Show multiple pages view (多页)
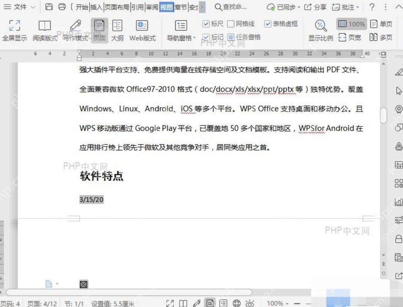This screenshot has width=403, height=307. pos(381,37)
